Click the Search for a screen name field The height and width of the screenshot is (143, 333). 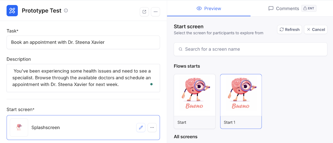251,49
